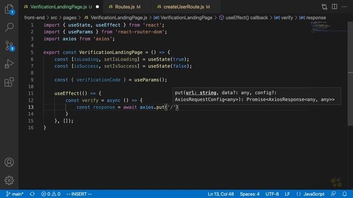The width and height of the screenshot is (353, 198).
Task: Click the feedback icon in status bar
Action: 333,194
